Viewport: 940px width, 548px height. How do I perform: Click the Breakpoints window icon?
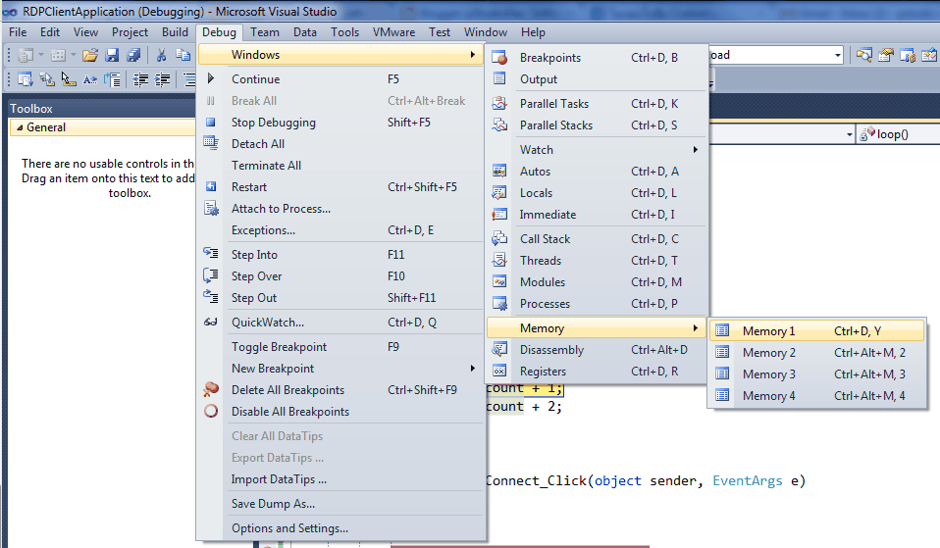click(x=499, y=58)
